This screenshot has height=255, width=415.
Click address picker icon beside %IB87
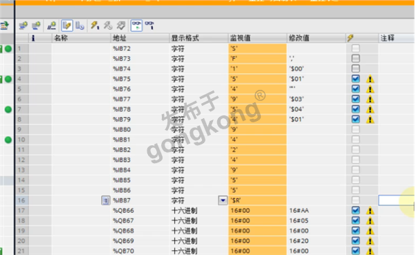[x=106, y=200]
